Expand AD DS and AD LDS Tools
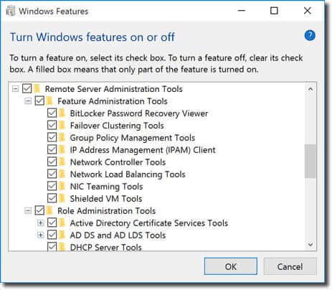 (41, 235)
